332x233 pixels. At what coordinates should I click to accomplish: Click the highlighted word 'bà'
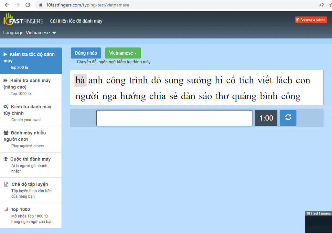click(80, 80)
